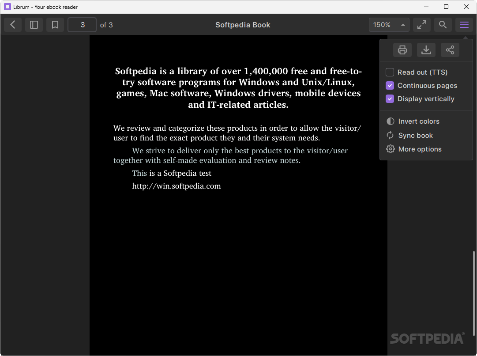Open search with the magnifier icon
Screen dimensions: 477x356
443,25
